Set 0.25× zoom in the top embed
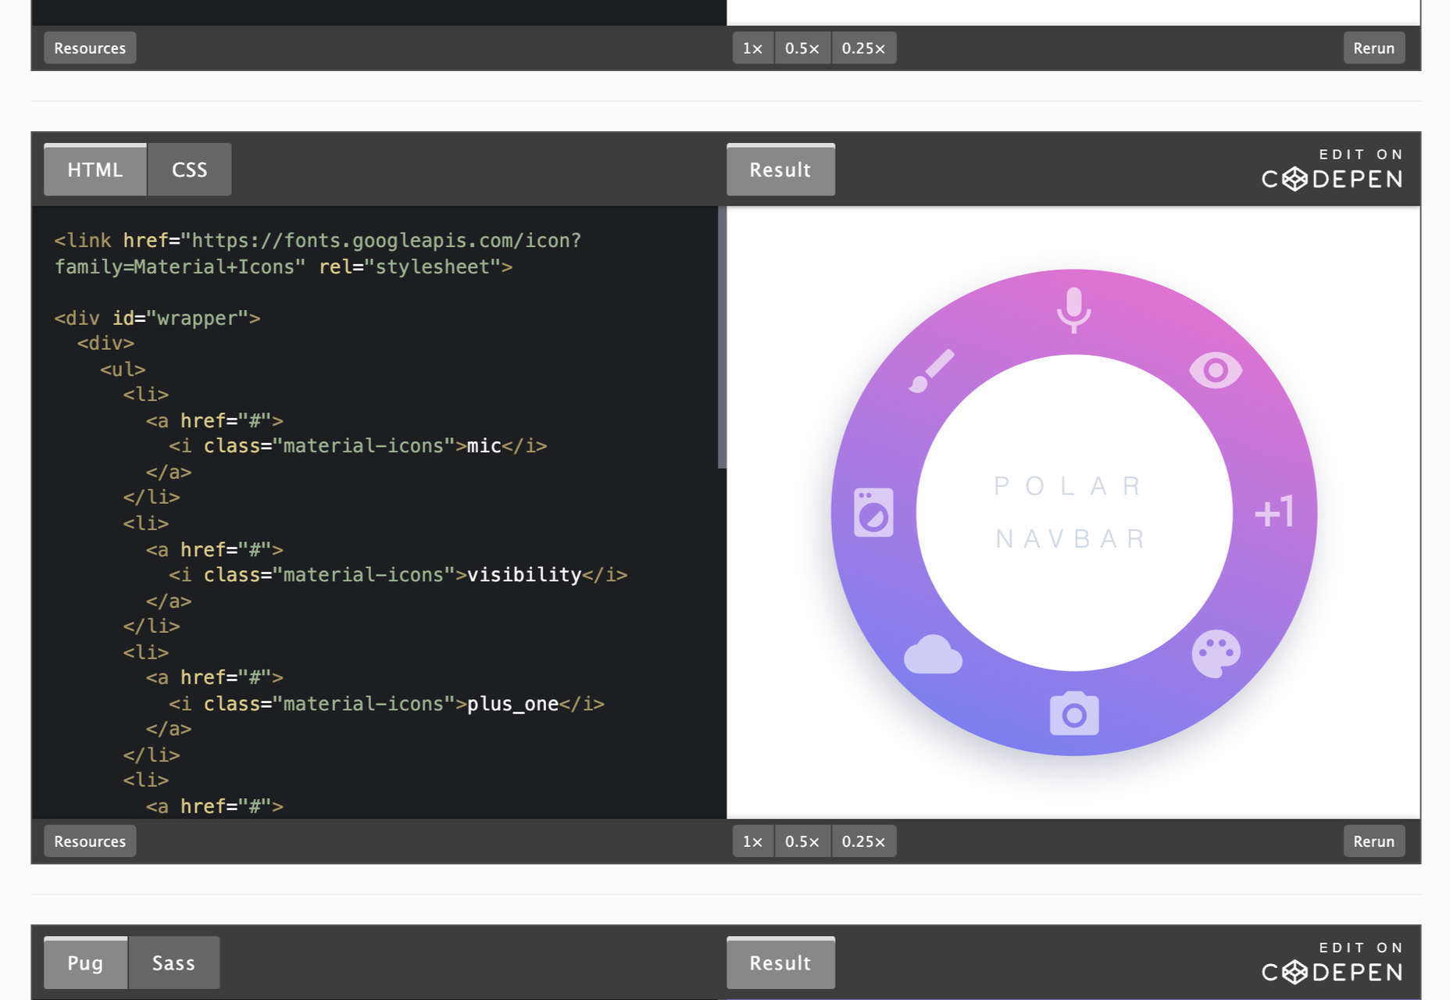The width and height of the screenshot is (1450, 1000). click(864, 48)
